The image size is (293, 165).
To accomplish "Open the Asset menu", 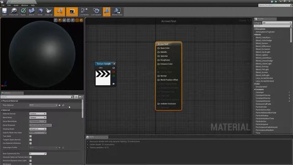I will click(16, 5).
